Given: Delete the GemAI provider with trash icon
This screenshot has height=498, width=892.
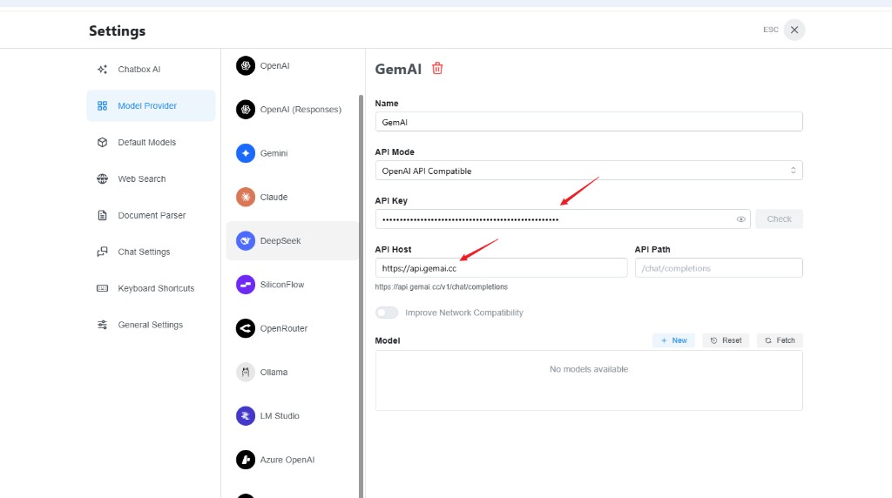Looking at the screenshot, I should pos(437,69).
